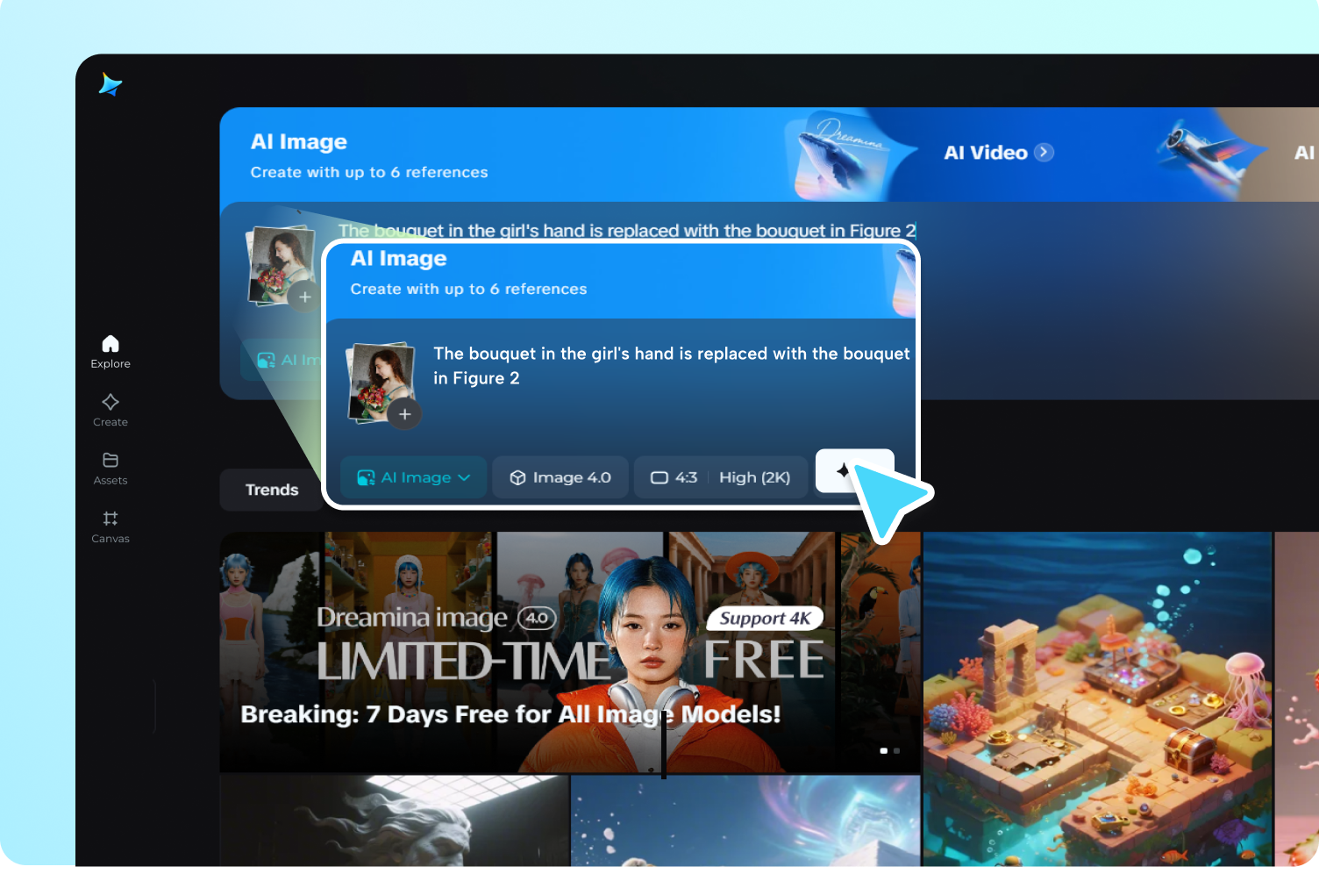Switch to the AI Video banner tab
The image size is (1319, 881).
985,153
